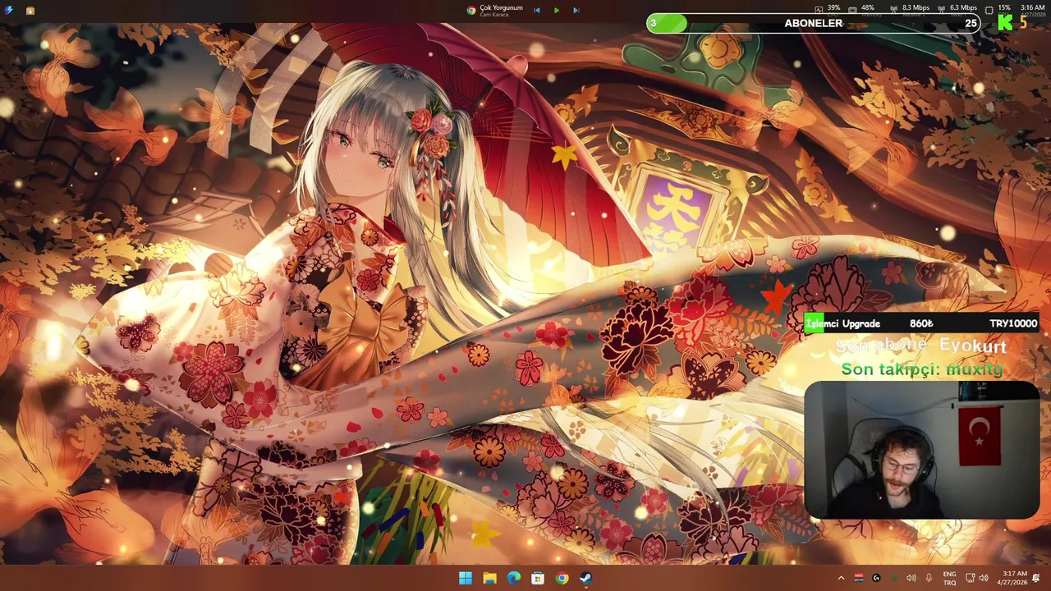Click the ABONELER subscriber goal progress bar
The width and height of the screenshot is (1051, 591).
click(814, 23)
